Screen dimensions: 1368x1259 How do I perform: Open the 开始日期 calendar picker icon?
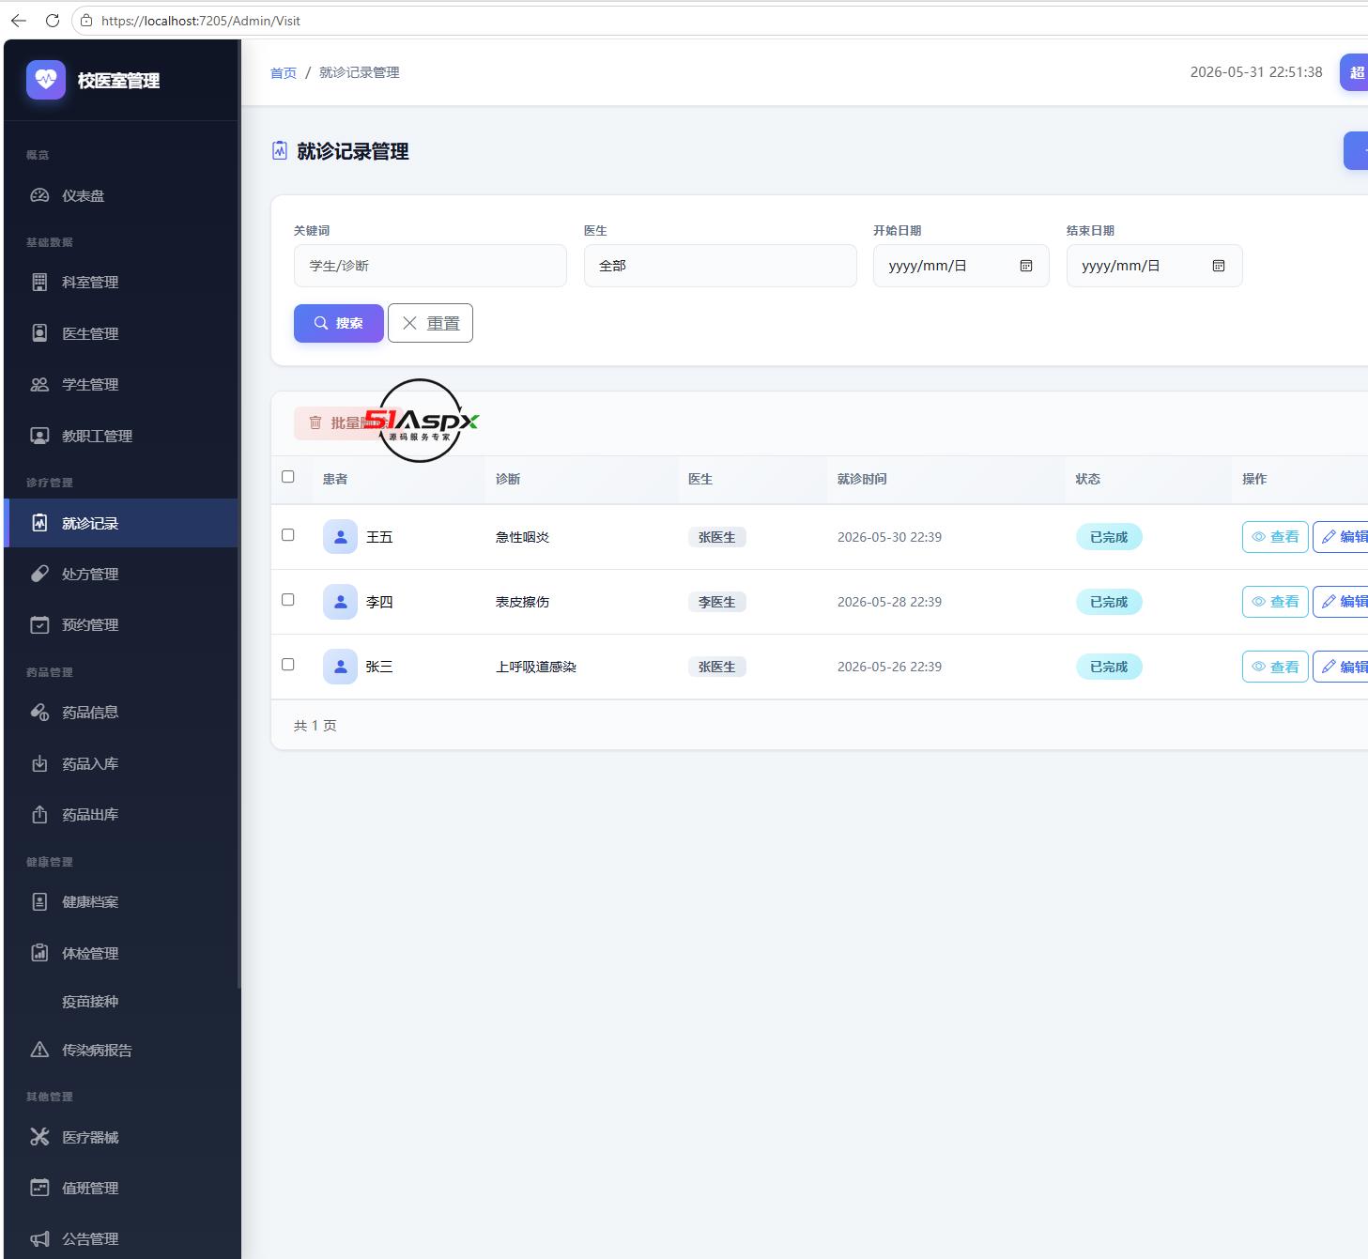[x=1026, y=266]
